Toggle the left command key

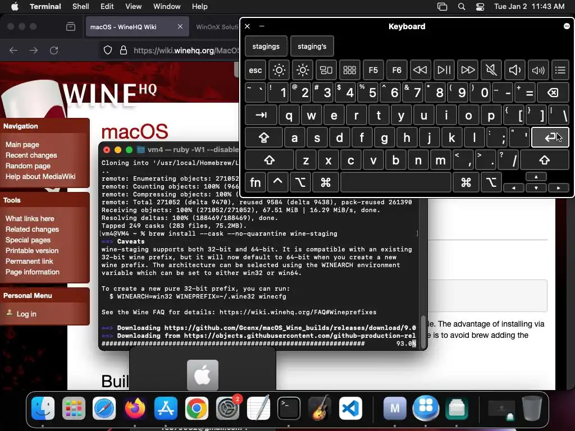[x=325, y=182]
